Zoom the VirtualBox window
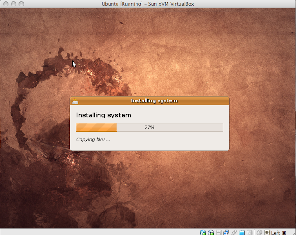 pyautogui.click(x=21, y=4)
